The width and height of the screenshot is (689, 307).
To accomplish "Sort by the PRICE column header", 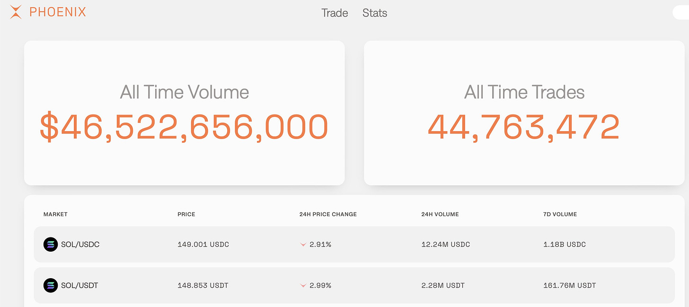I will pyautogui.click(x=186, y=214).
